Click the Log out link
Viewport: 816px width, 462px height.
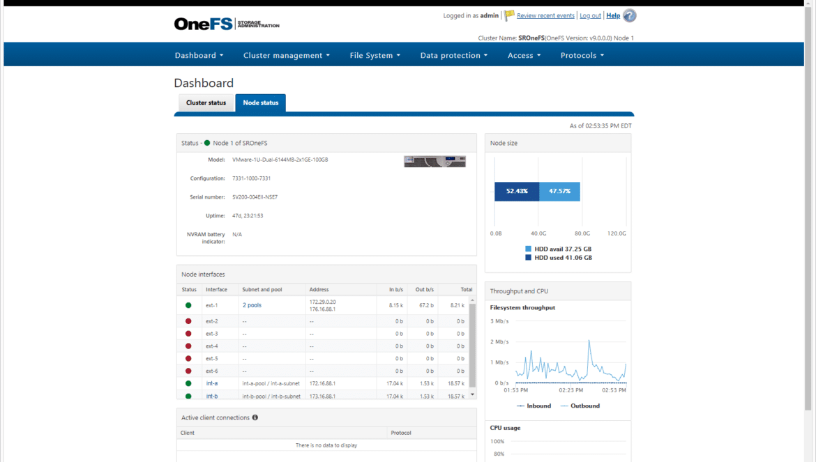click(x=590, y=15)
